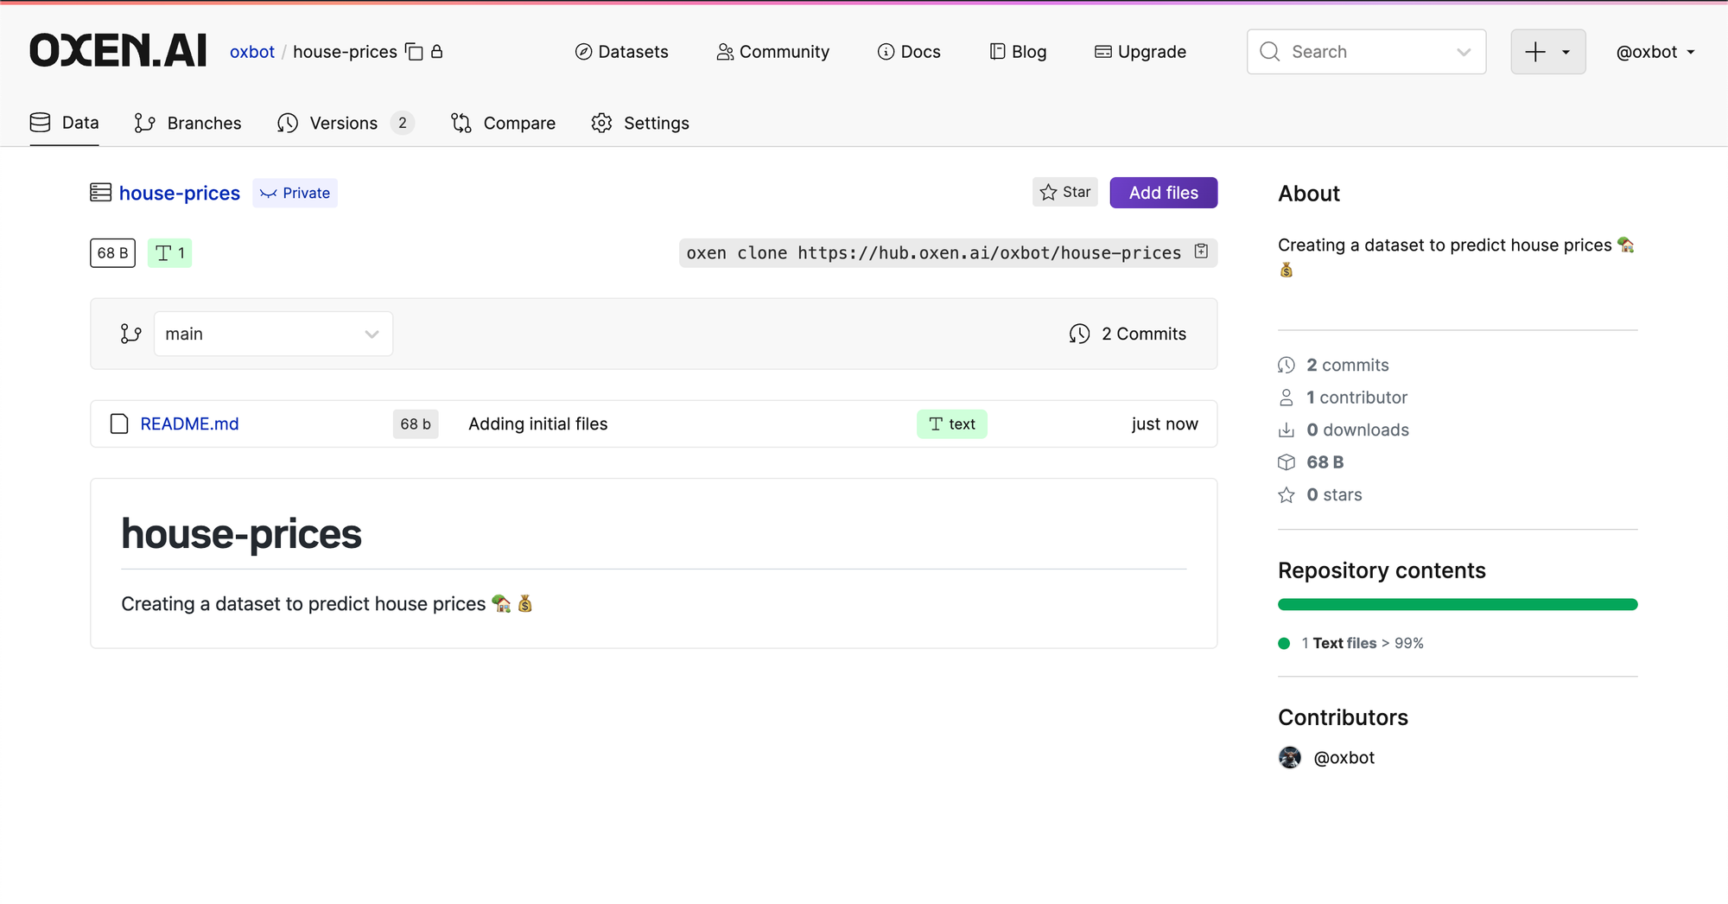
Task: Click the house-prices README heading
Action: (241, 533)
